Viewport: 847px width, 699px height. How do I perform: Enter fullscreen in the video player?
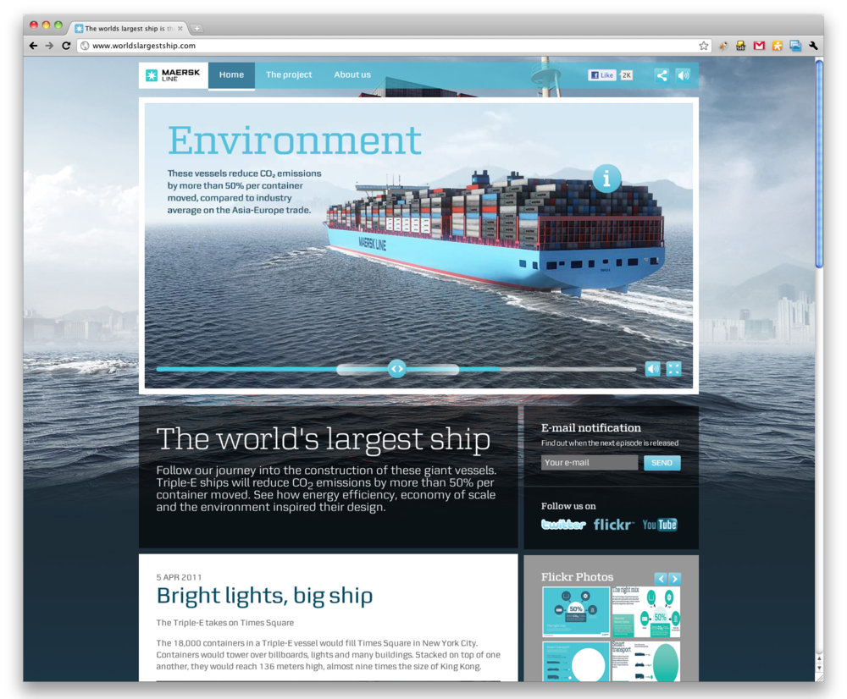click(x=673, y=369)
